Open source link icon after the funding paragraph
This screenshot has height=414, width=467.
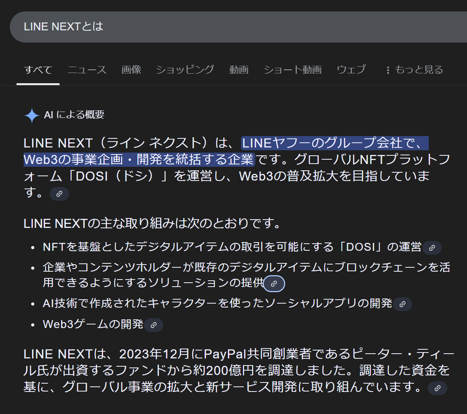pyautogui.click(x=437, y=388)
